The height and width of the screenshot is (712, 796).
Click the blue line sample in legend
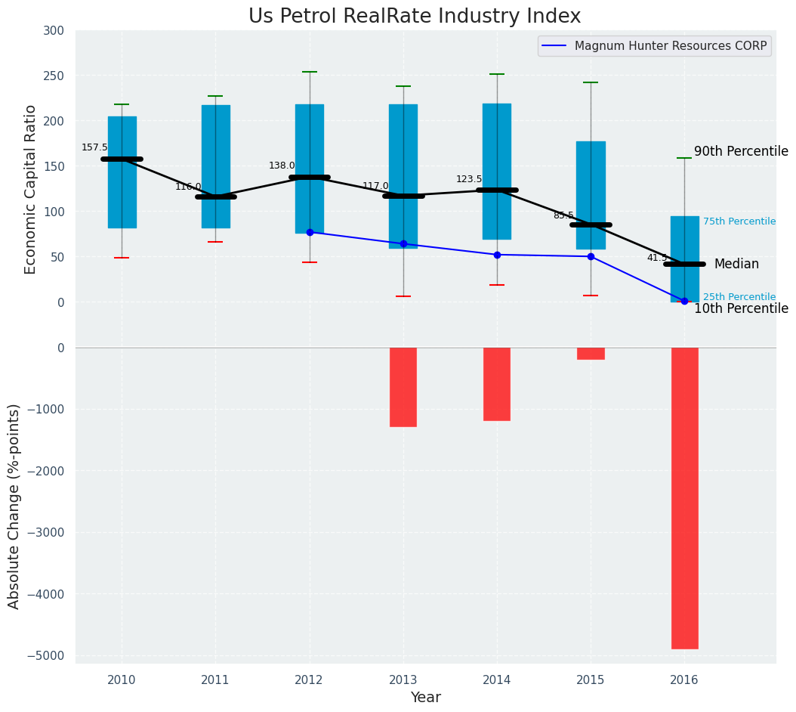[556, 46]
